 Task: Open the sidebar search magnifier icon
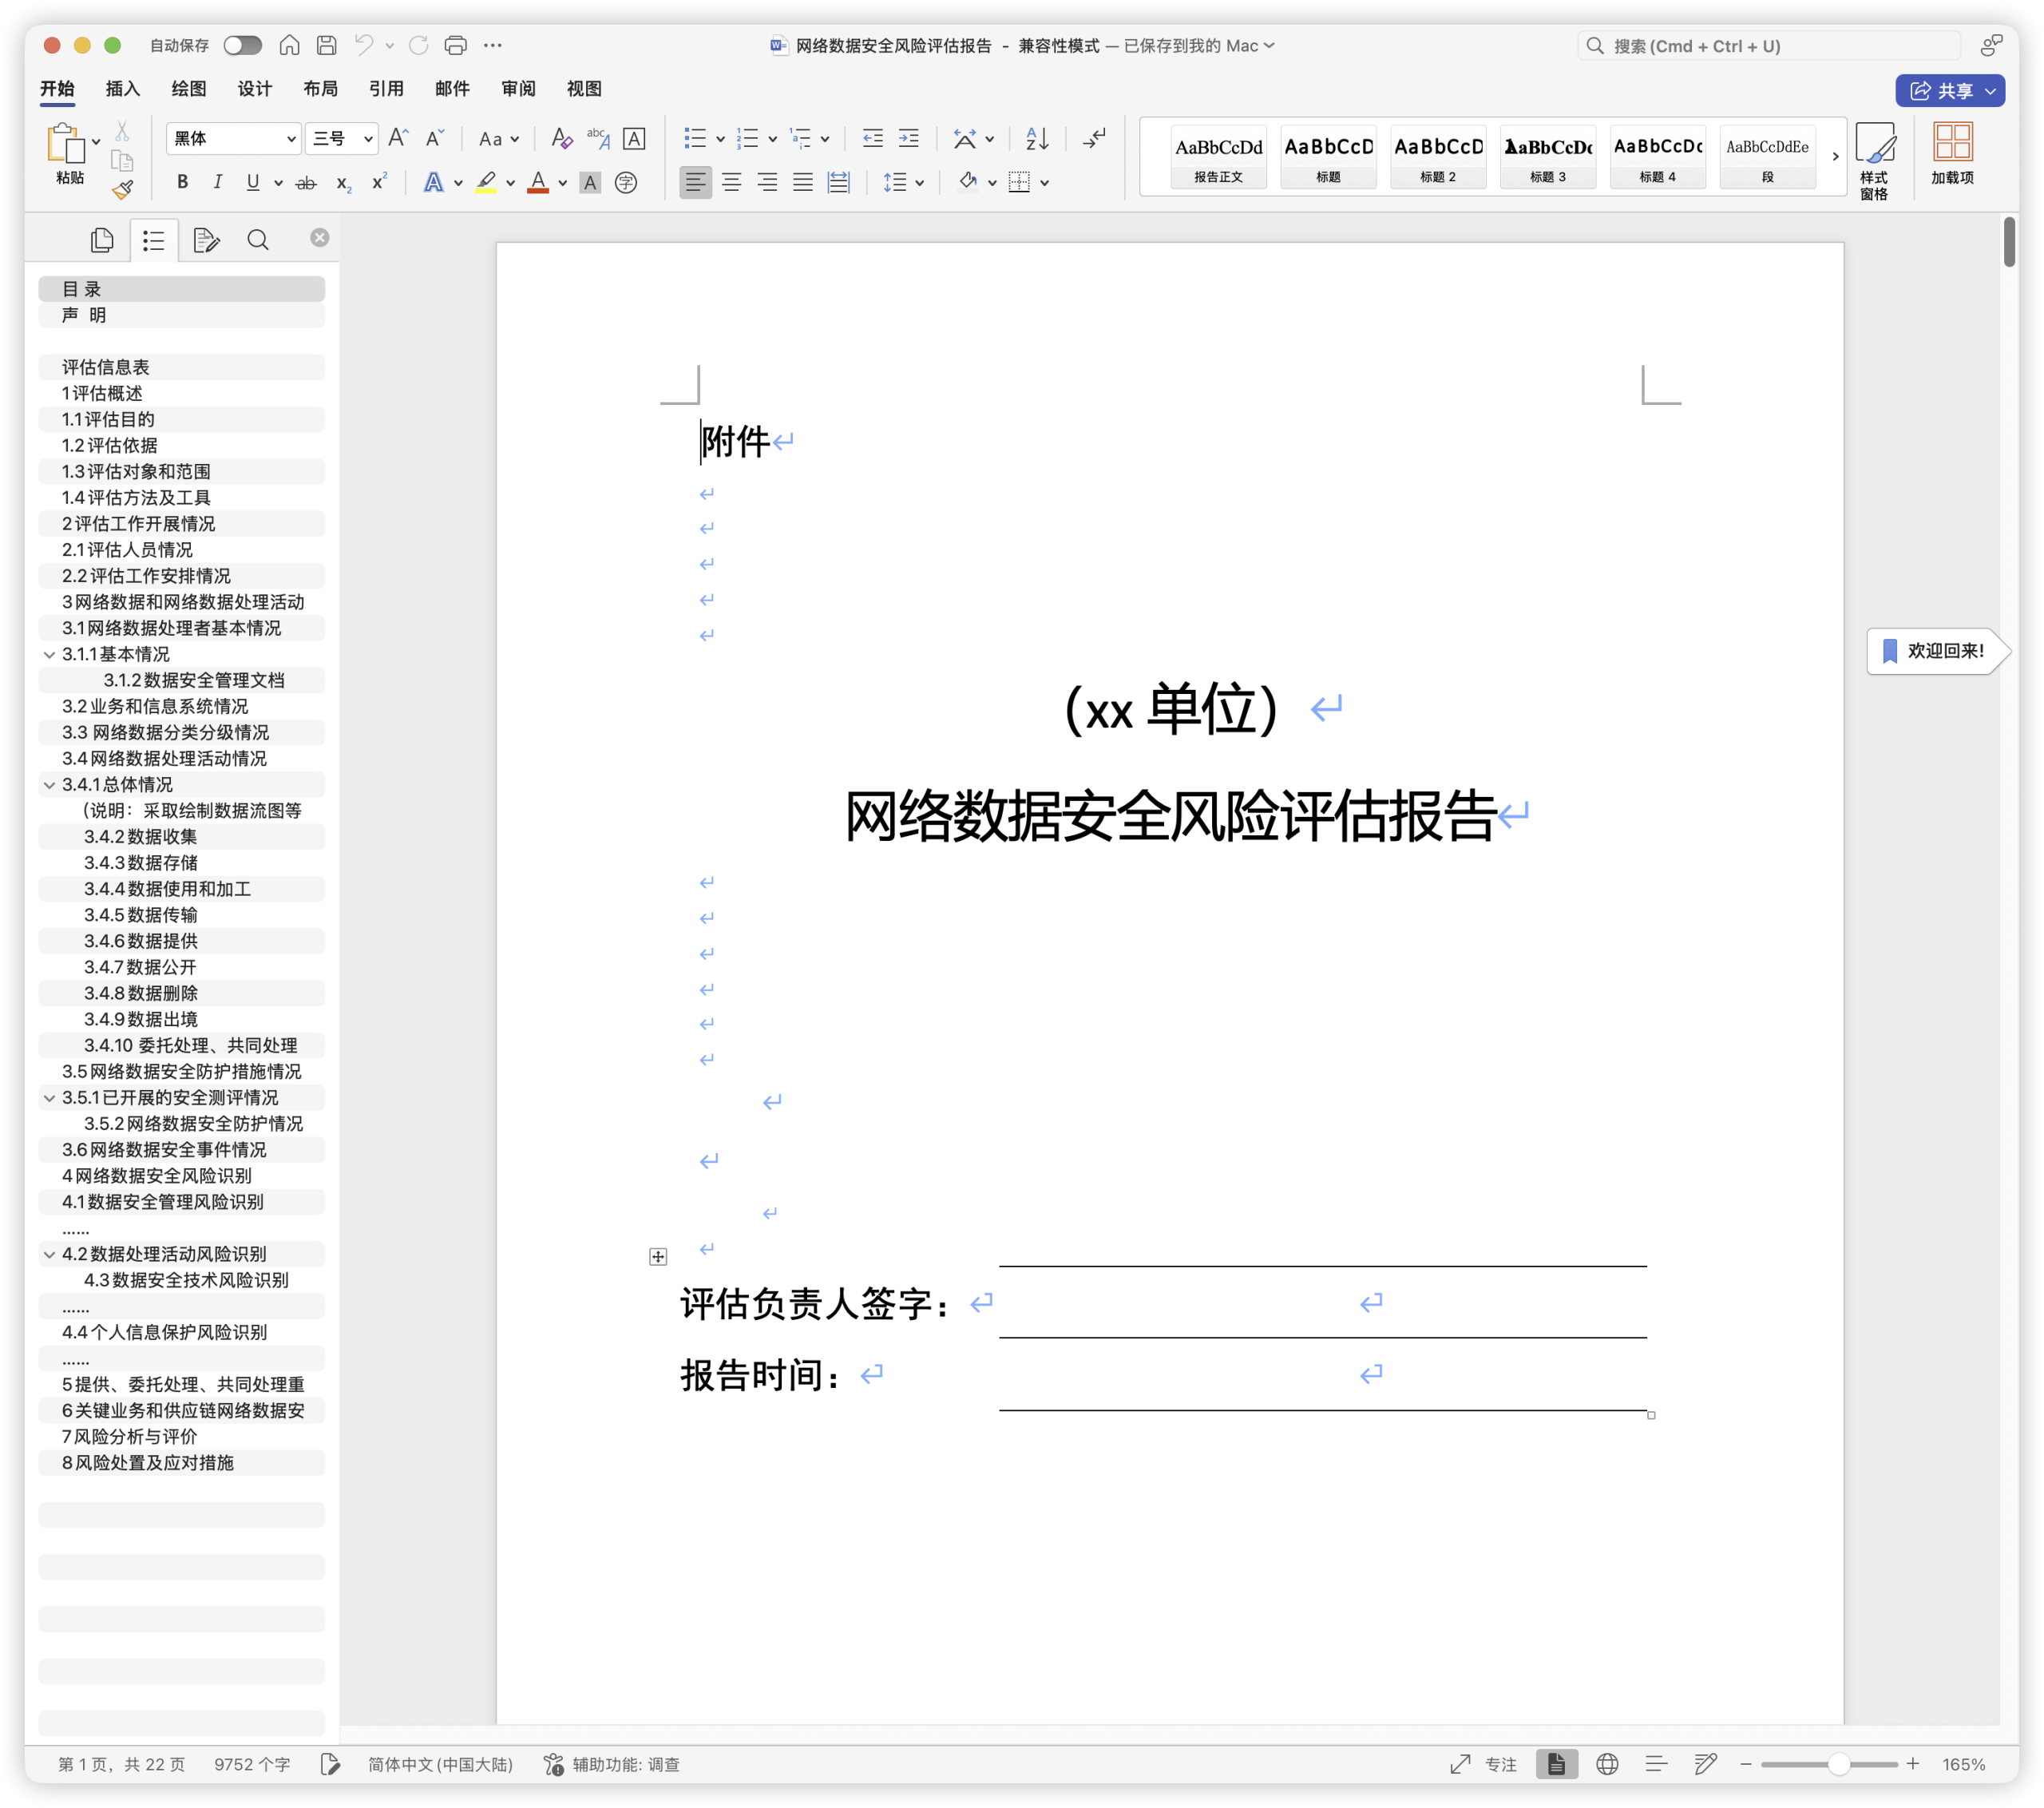pos(258,240)
